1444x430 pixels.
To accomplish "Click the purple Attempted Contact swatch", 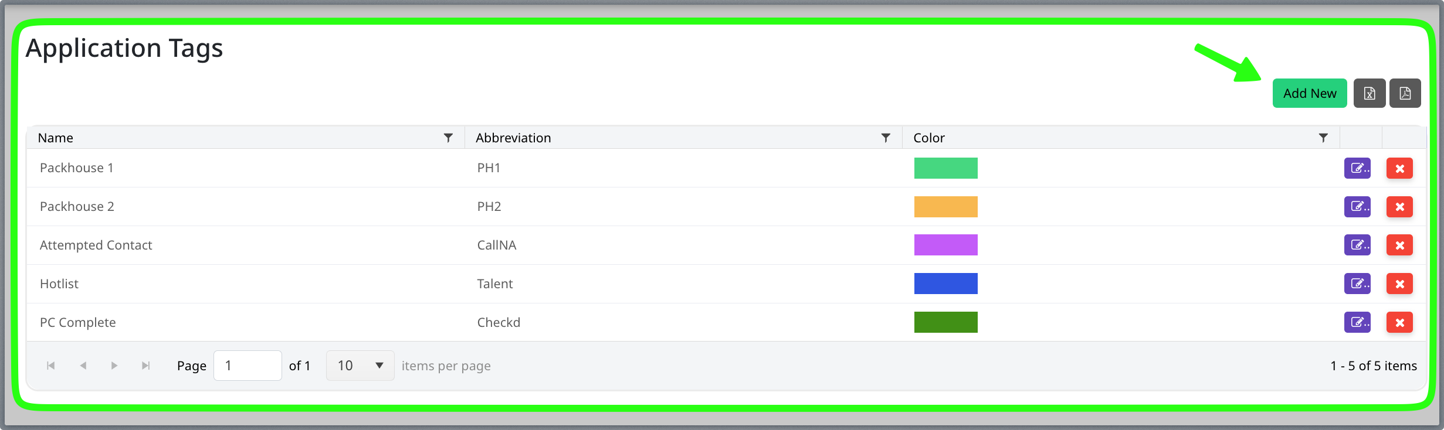I will (x=945, y=245).
